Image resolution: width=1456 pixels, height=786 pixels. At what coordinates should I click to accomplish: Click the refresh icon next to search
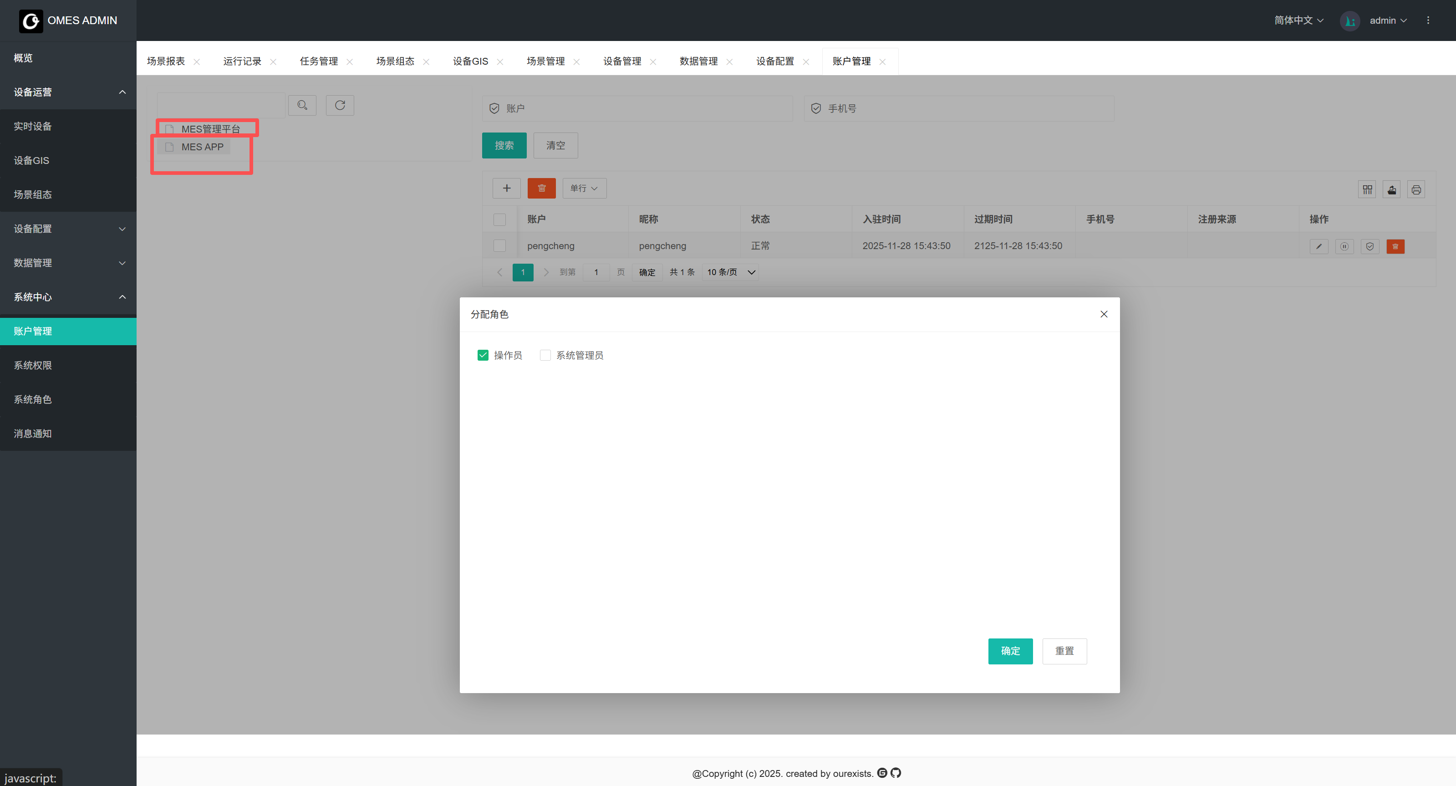[x=340, y=105]
